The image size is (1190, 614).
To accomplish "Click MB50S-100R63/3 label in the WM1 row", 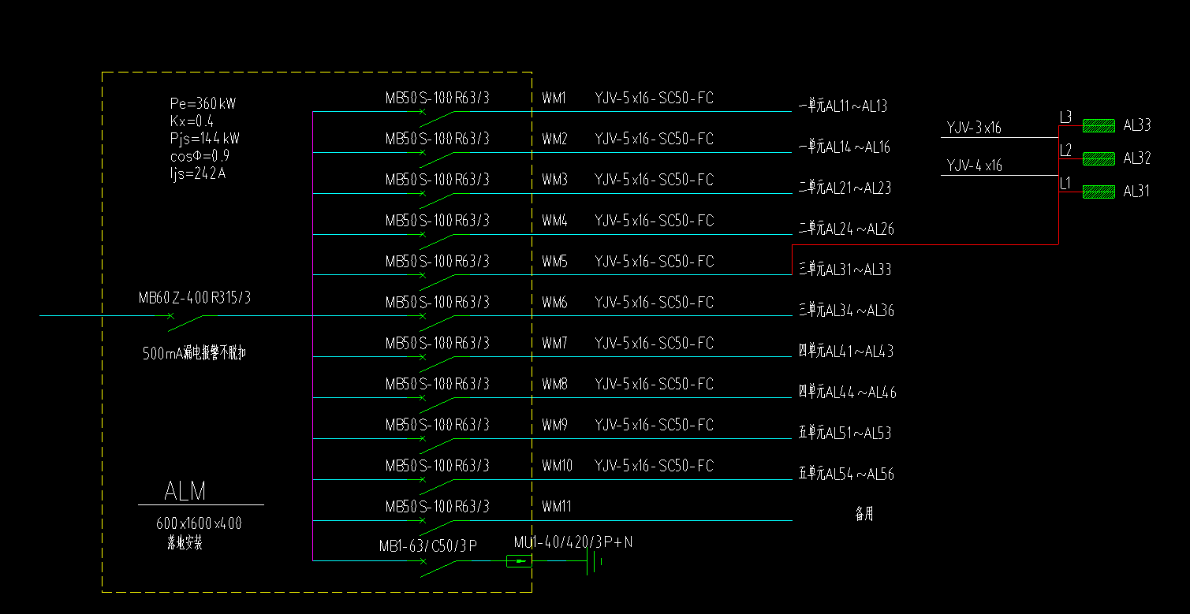I will coord(437,99).
